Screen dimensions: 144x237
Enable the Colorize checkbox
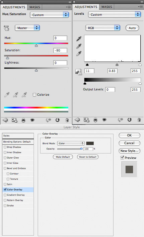[x=34, y=95]
